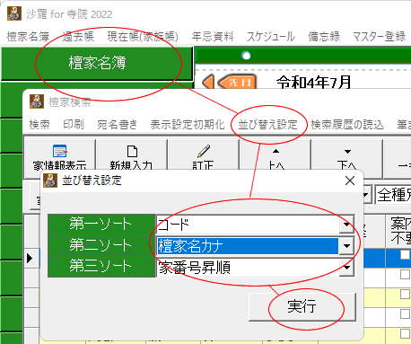This screenshot has height=344, width=411.
Task: Open the 第二ソート dropdown arrow
Action: 346,246
